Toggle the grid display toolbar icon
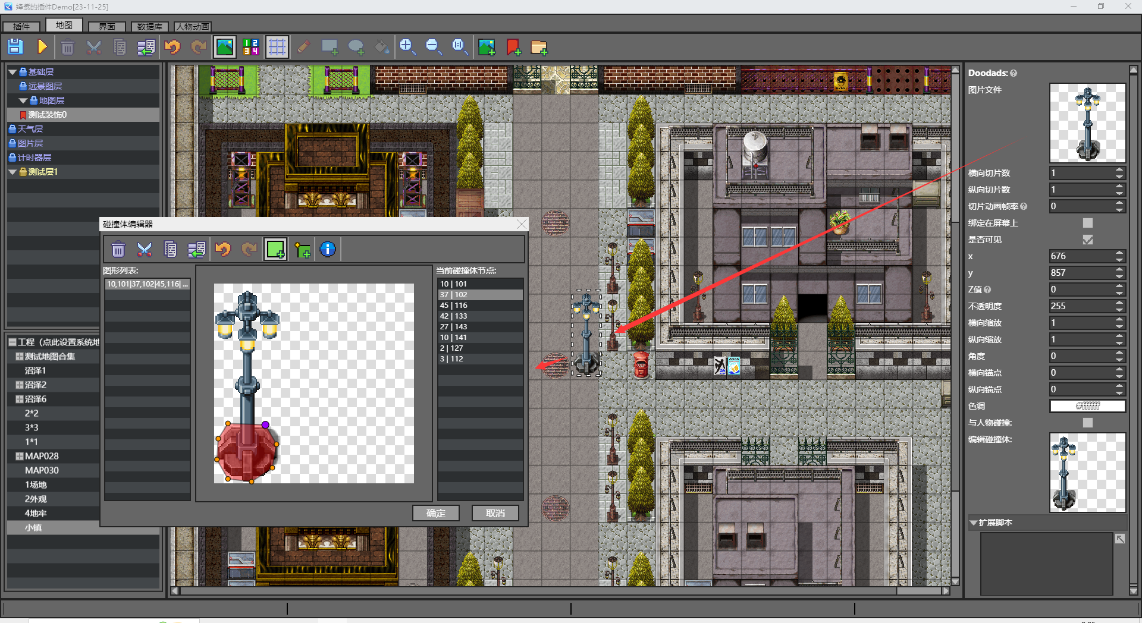1142x623 pixels. tap(277, 47)
